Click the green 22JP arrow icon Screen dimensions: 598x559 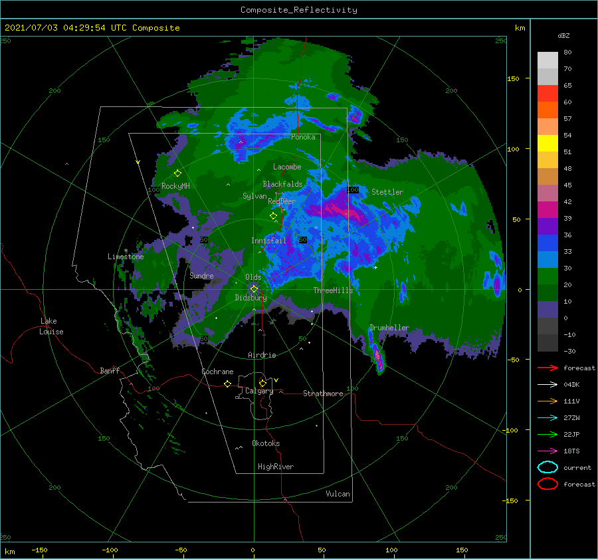point(548,434)
